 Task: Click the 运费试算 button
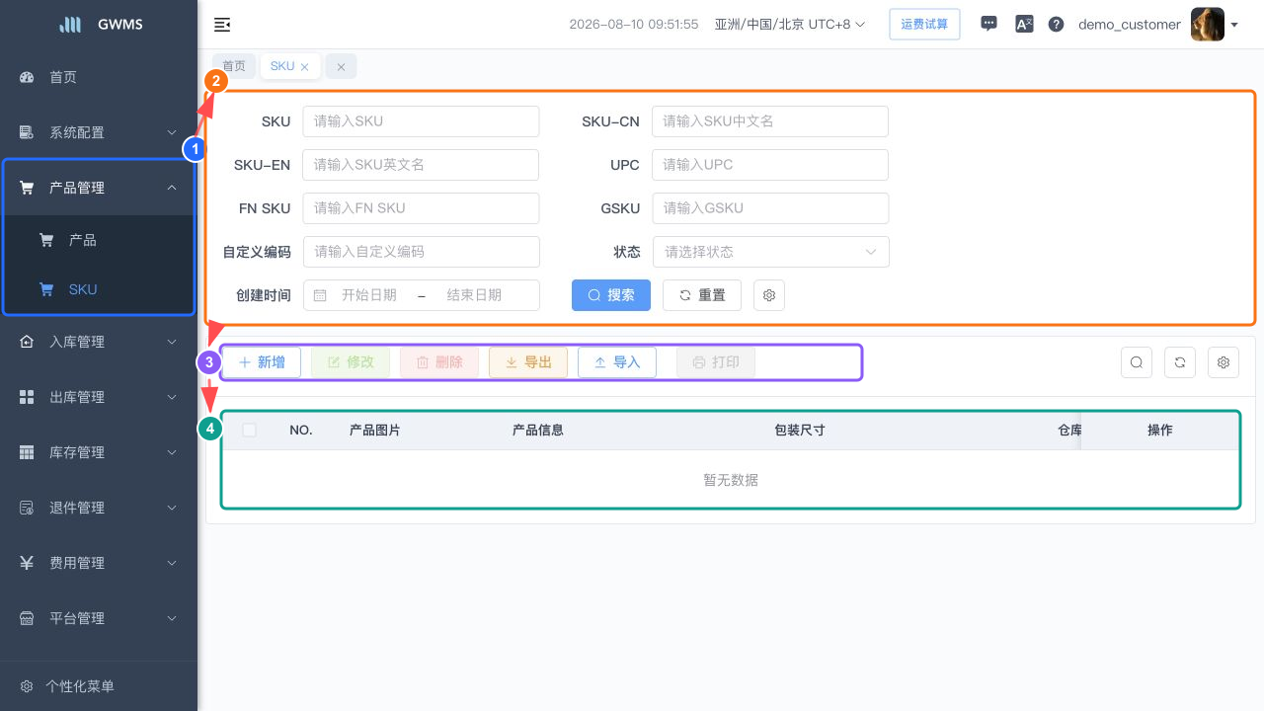[x=925, y=24]
